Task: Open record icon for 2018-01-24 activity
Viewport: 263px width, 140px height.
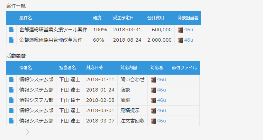Action: [11, 90]
